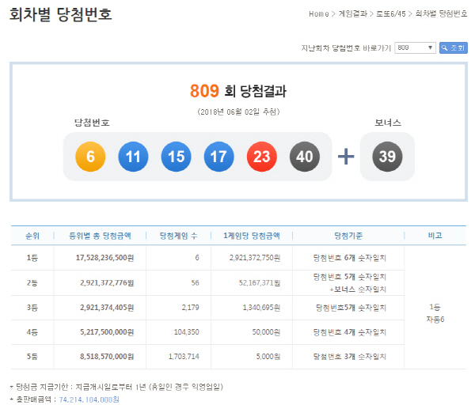Screen dimensions: 475x405
Task: Click the draw date (2018년 06월 02일 추첨)
Action: coord(238,112)
